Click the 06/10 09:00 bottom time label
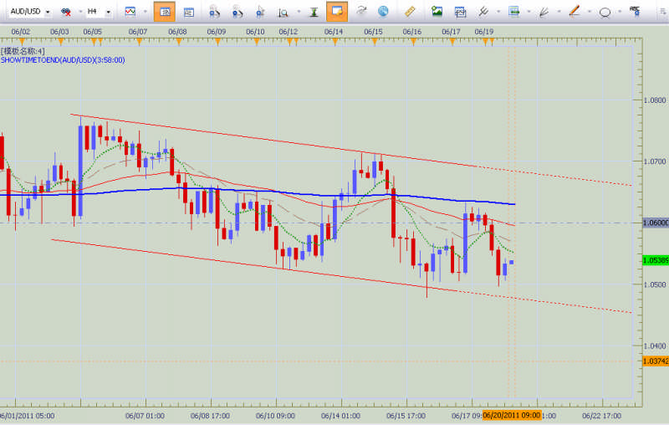Image resolution: width=669 pixels, height=425 pixels. click(275, 416)
